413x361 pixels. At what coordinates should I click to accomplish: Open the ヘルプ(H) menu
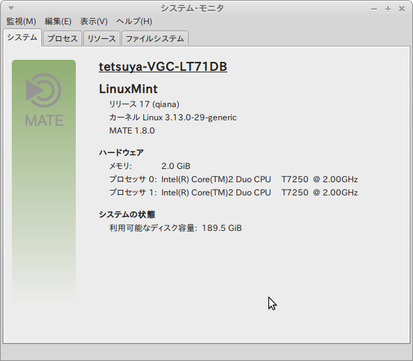tap(134, 22)
